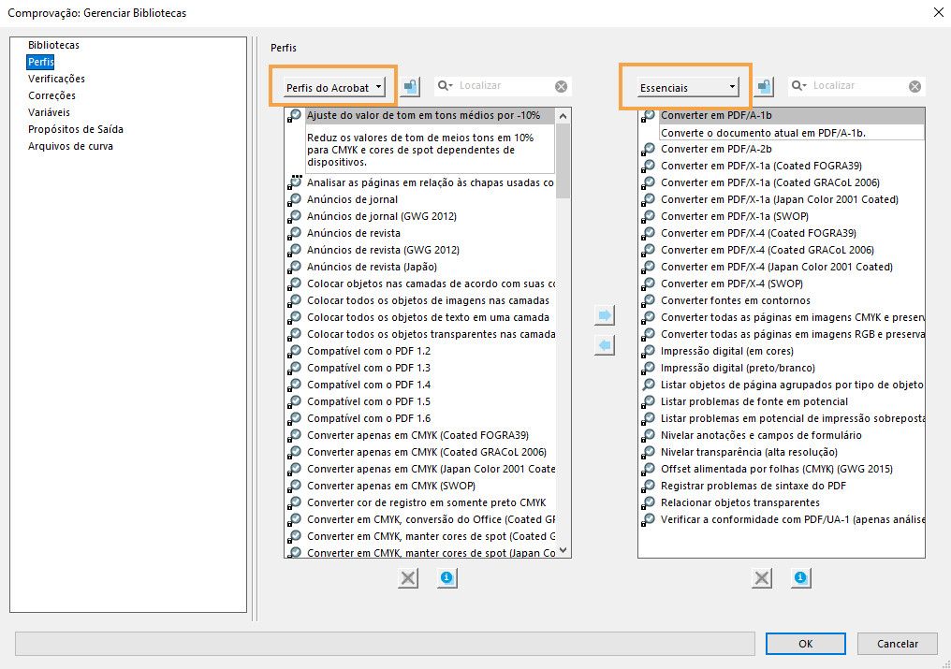Click profile icon beside Anúncios de revista
This screenshot has width=951, height=669.
tap(294, 233)
